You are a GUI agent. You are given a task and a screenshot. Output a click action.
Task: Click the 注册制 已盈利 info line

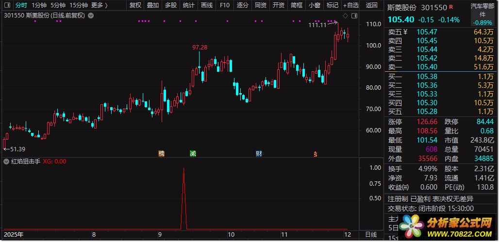[x=431, y=199]
